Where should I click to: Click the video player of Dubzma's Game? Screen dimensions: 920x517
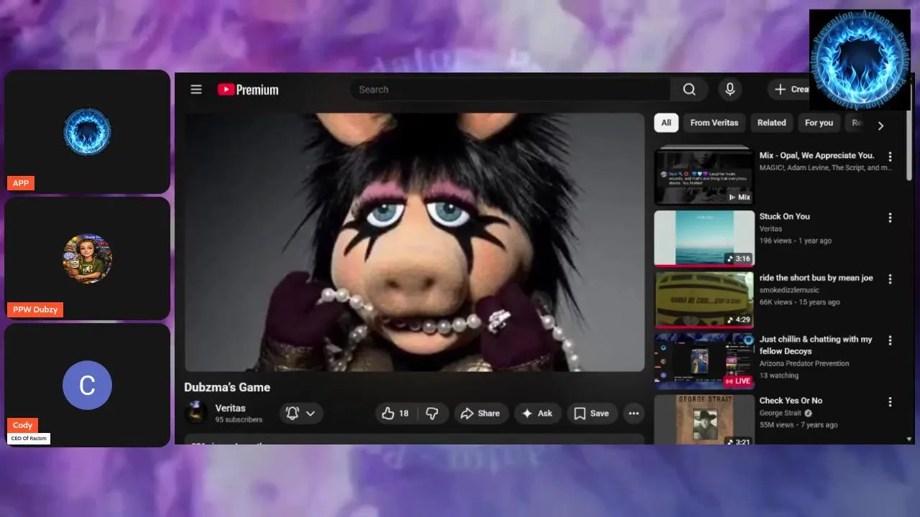[415, 242]
